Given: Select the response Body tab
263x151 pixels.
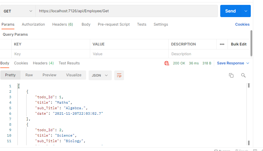Looking at the screenshot, I should click(x=5, y=63).
